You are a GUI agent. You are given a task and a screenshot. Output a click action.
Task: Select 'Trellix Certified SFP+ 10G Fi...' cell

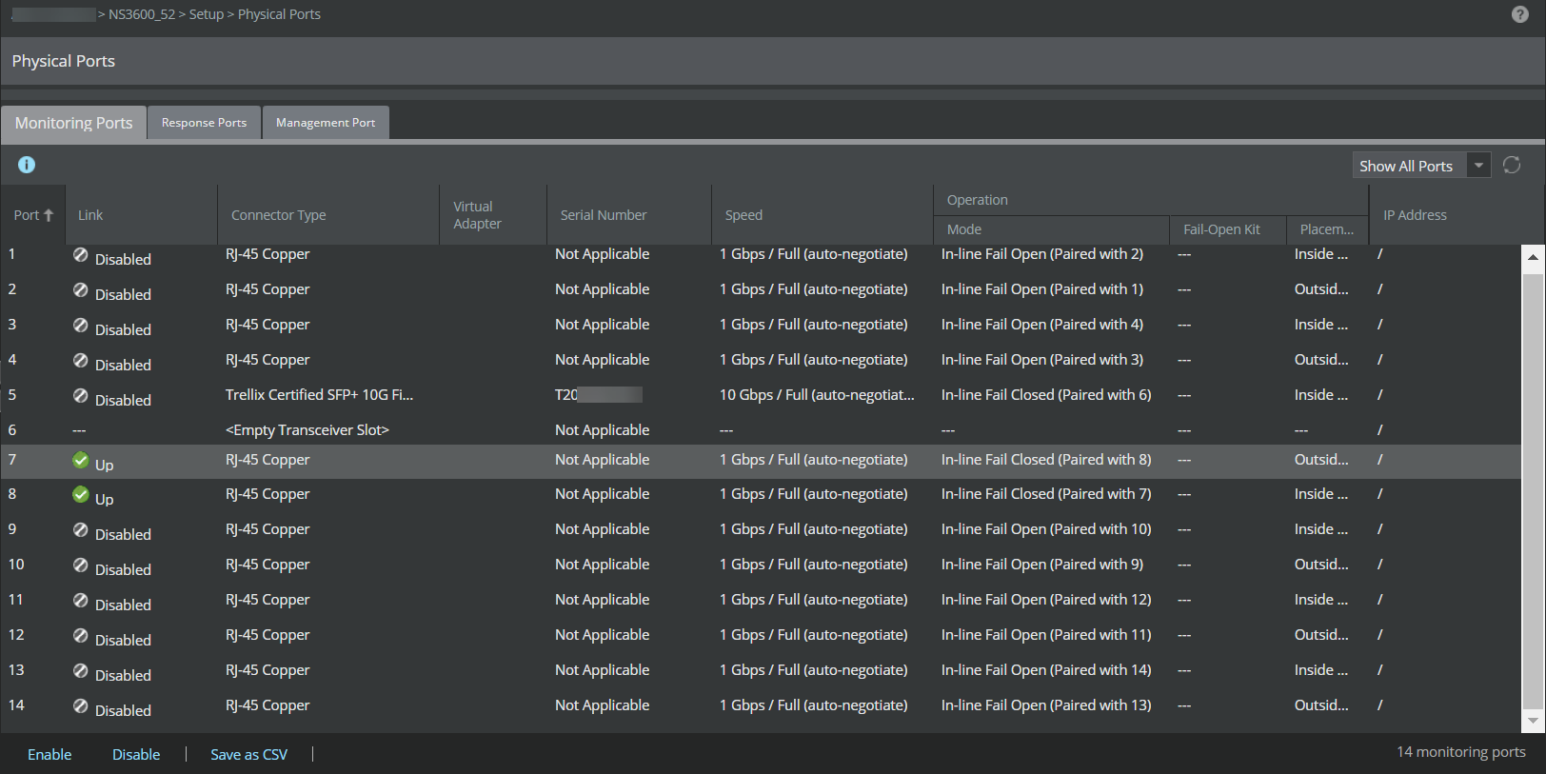click(319, 395)
